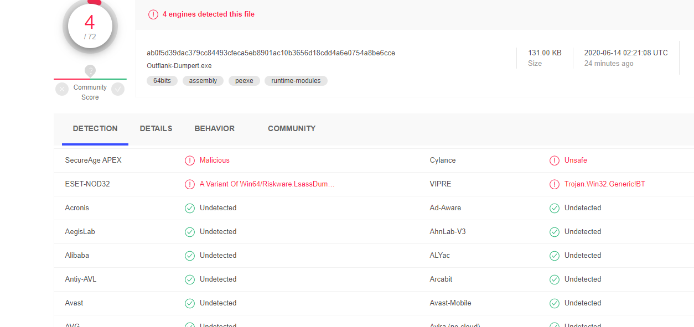Open the DETECTION tab
This screenshot has width=694, height=327.
coord(95,128)
